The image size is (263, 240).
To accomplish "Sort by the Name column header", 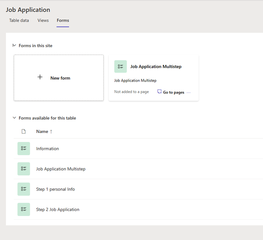I will (x=44, y=131).
